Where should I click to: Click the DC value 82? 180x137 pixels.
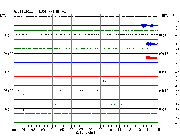point(177,49)
